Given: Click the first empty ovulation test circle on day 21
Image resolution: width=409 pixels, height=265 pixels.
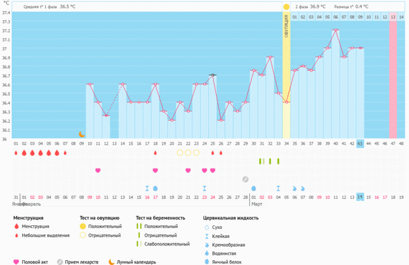Looking at the screenshot, I should point(180,153).
